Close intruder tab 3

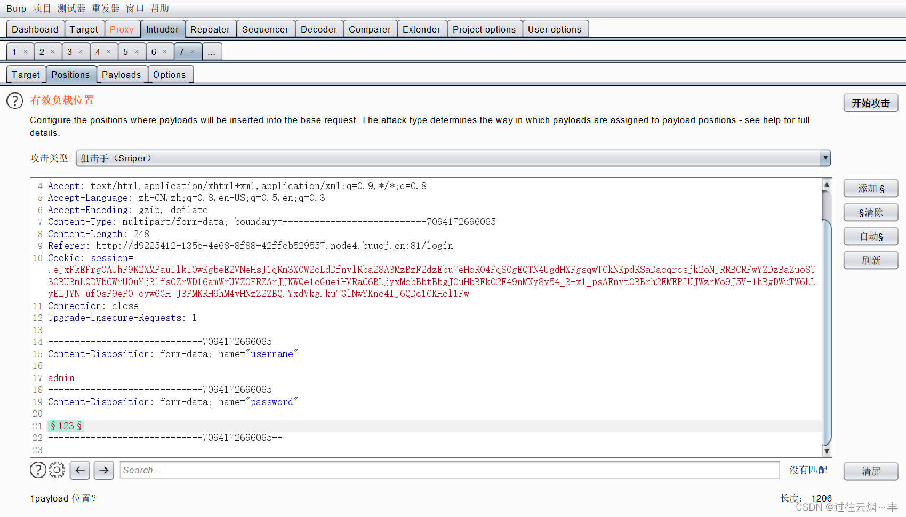pos(81,52)
